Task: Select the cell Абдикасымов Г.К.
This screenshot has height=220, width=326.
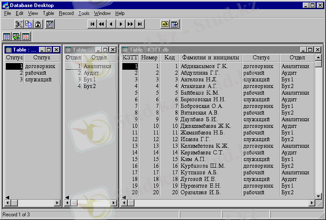Action: coord(204,66)
